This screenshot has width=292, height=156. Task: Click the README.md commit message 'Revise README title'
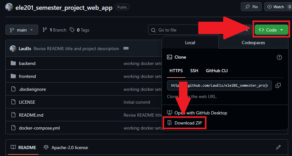(143, 115)
